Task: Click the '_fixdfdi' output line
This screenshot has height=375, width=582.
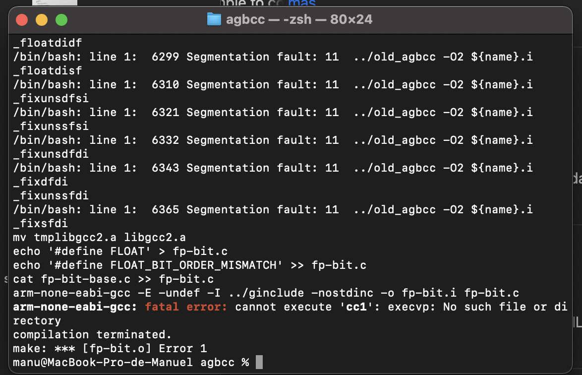Action: point(41,182)
